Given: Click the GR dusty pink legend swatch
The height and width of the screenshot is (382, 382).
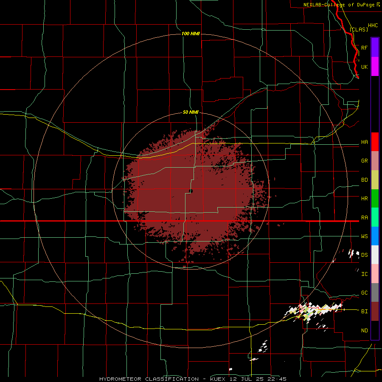Looking at the screenshot, I should tap(375, 161).
